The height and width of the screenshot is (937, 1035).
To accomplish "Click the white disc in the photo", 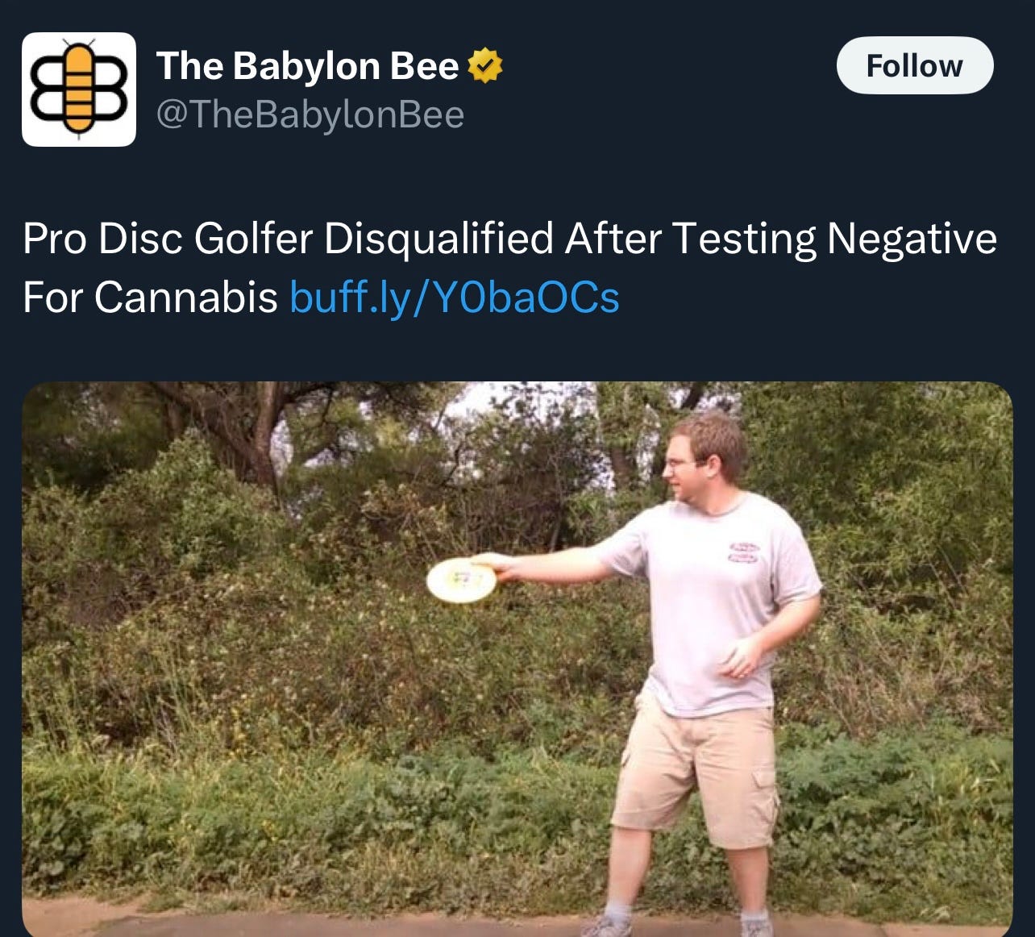I will click(461, 581).
